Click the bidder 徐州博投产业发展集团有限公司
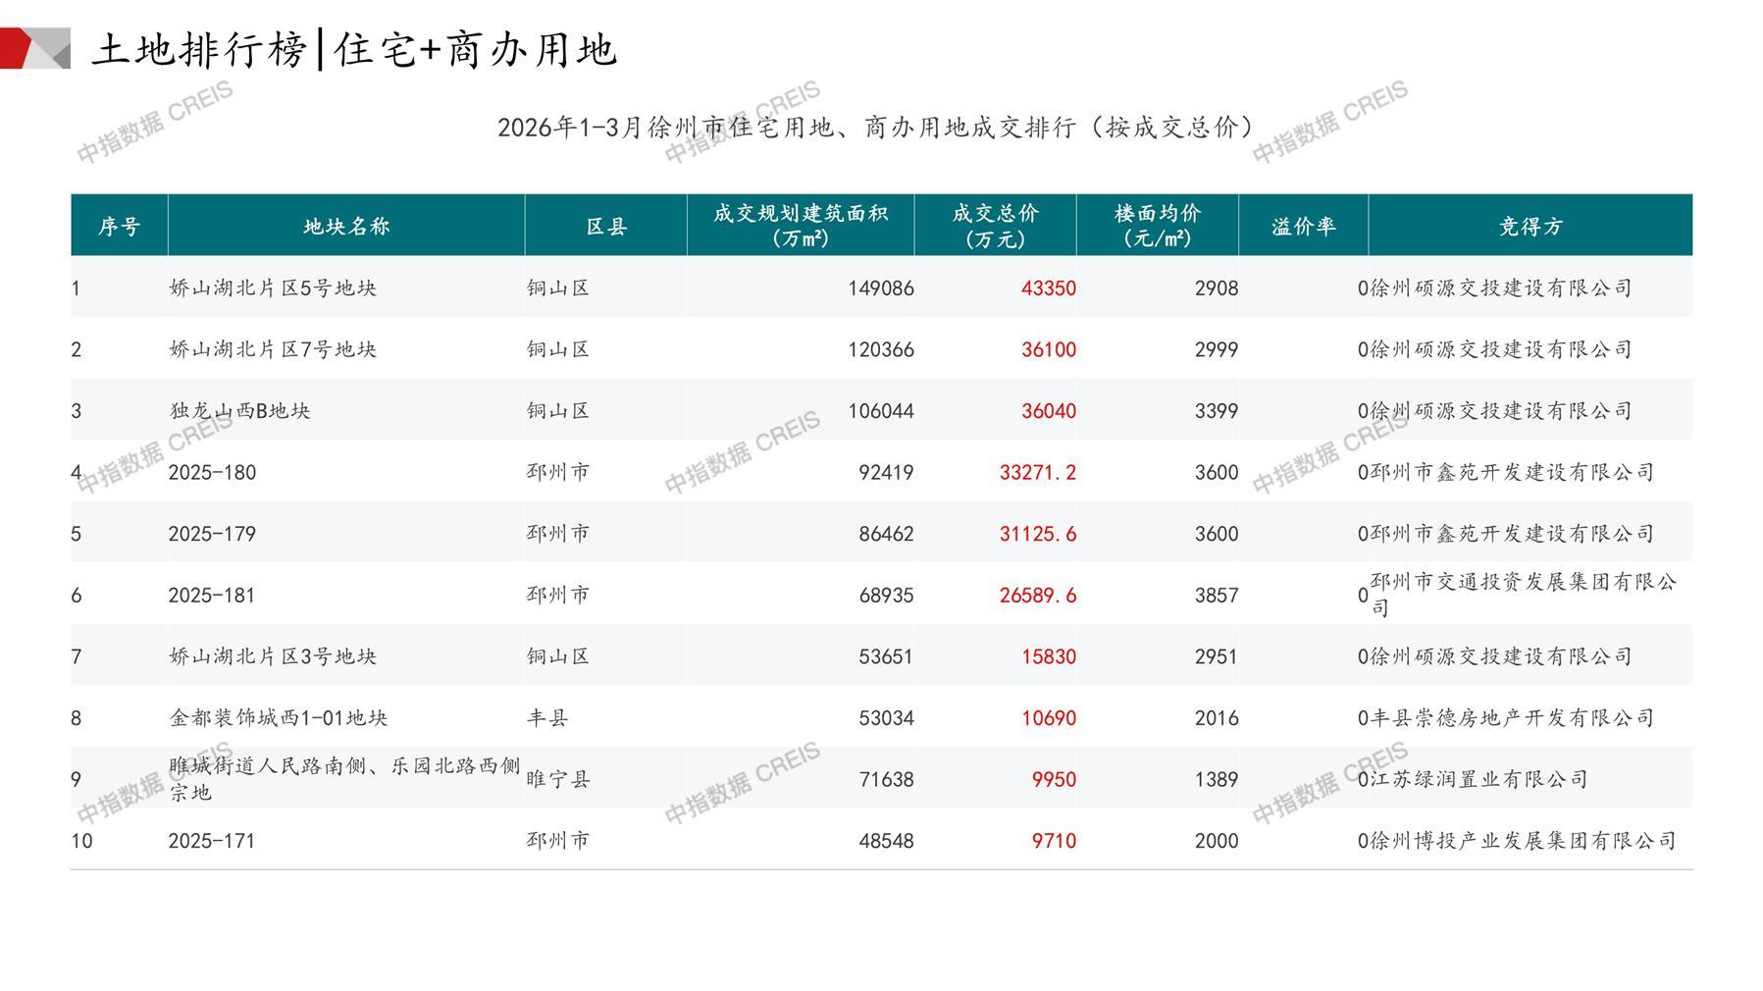Viewport: 1763px width, 991px height. click(x=1523, y=841)
